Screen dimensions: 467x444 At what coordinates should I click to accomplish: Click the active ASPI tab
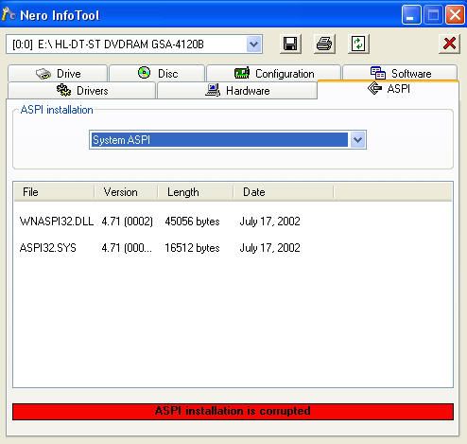point(389,89)
